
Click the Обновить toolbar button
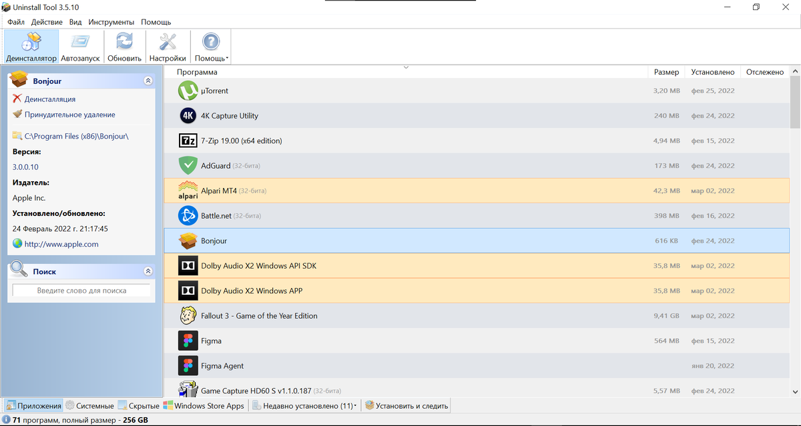[x=124, y=47]
